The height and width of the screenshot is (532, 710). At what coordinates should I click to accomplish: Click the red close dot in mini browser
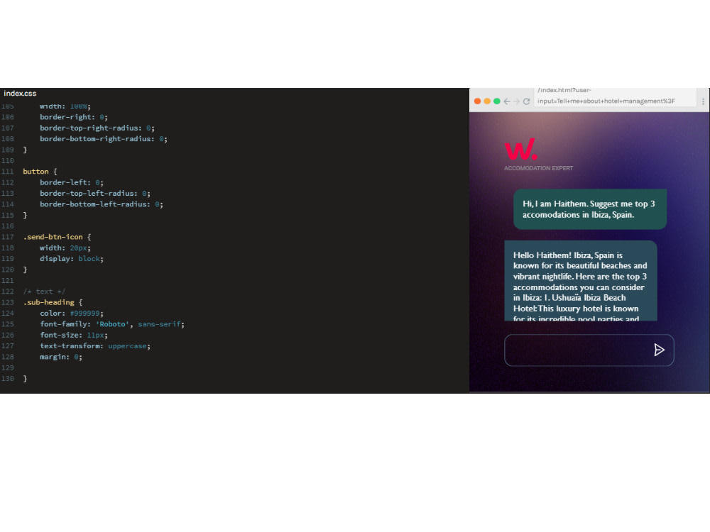(x=477, y=101)
